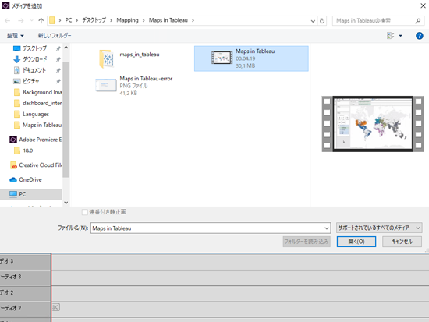Select ドキュメント in the navigation pane
Image resolution: width=429 pixels, height=322 pixels.
click(34, 70)
